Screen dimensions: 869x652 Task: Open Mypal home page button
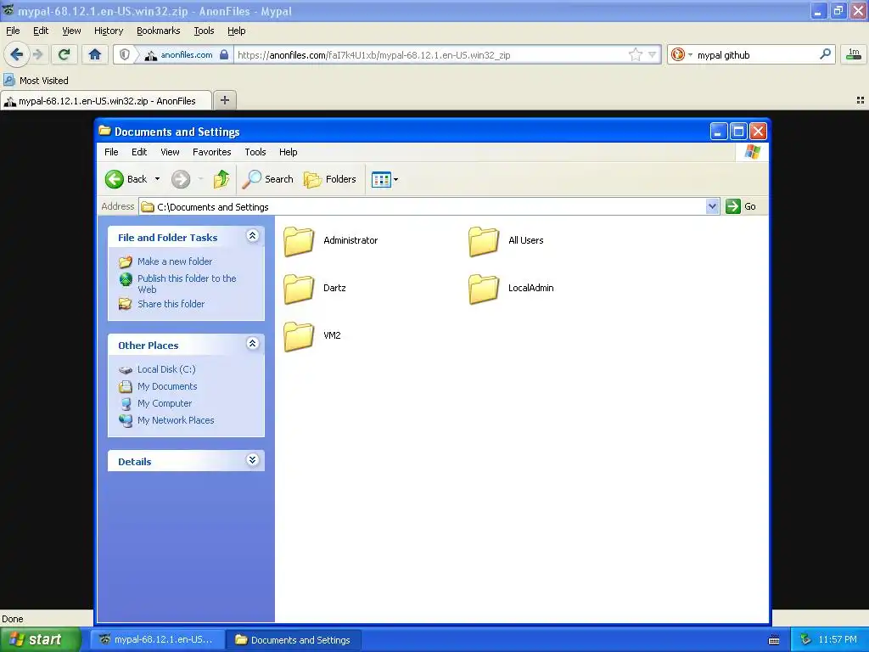(95, 54)
